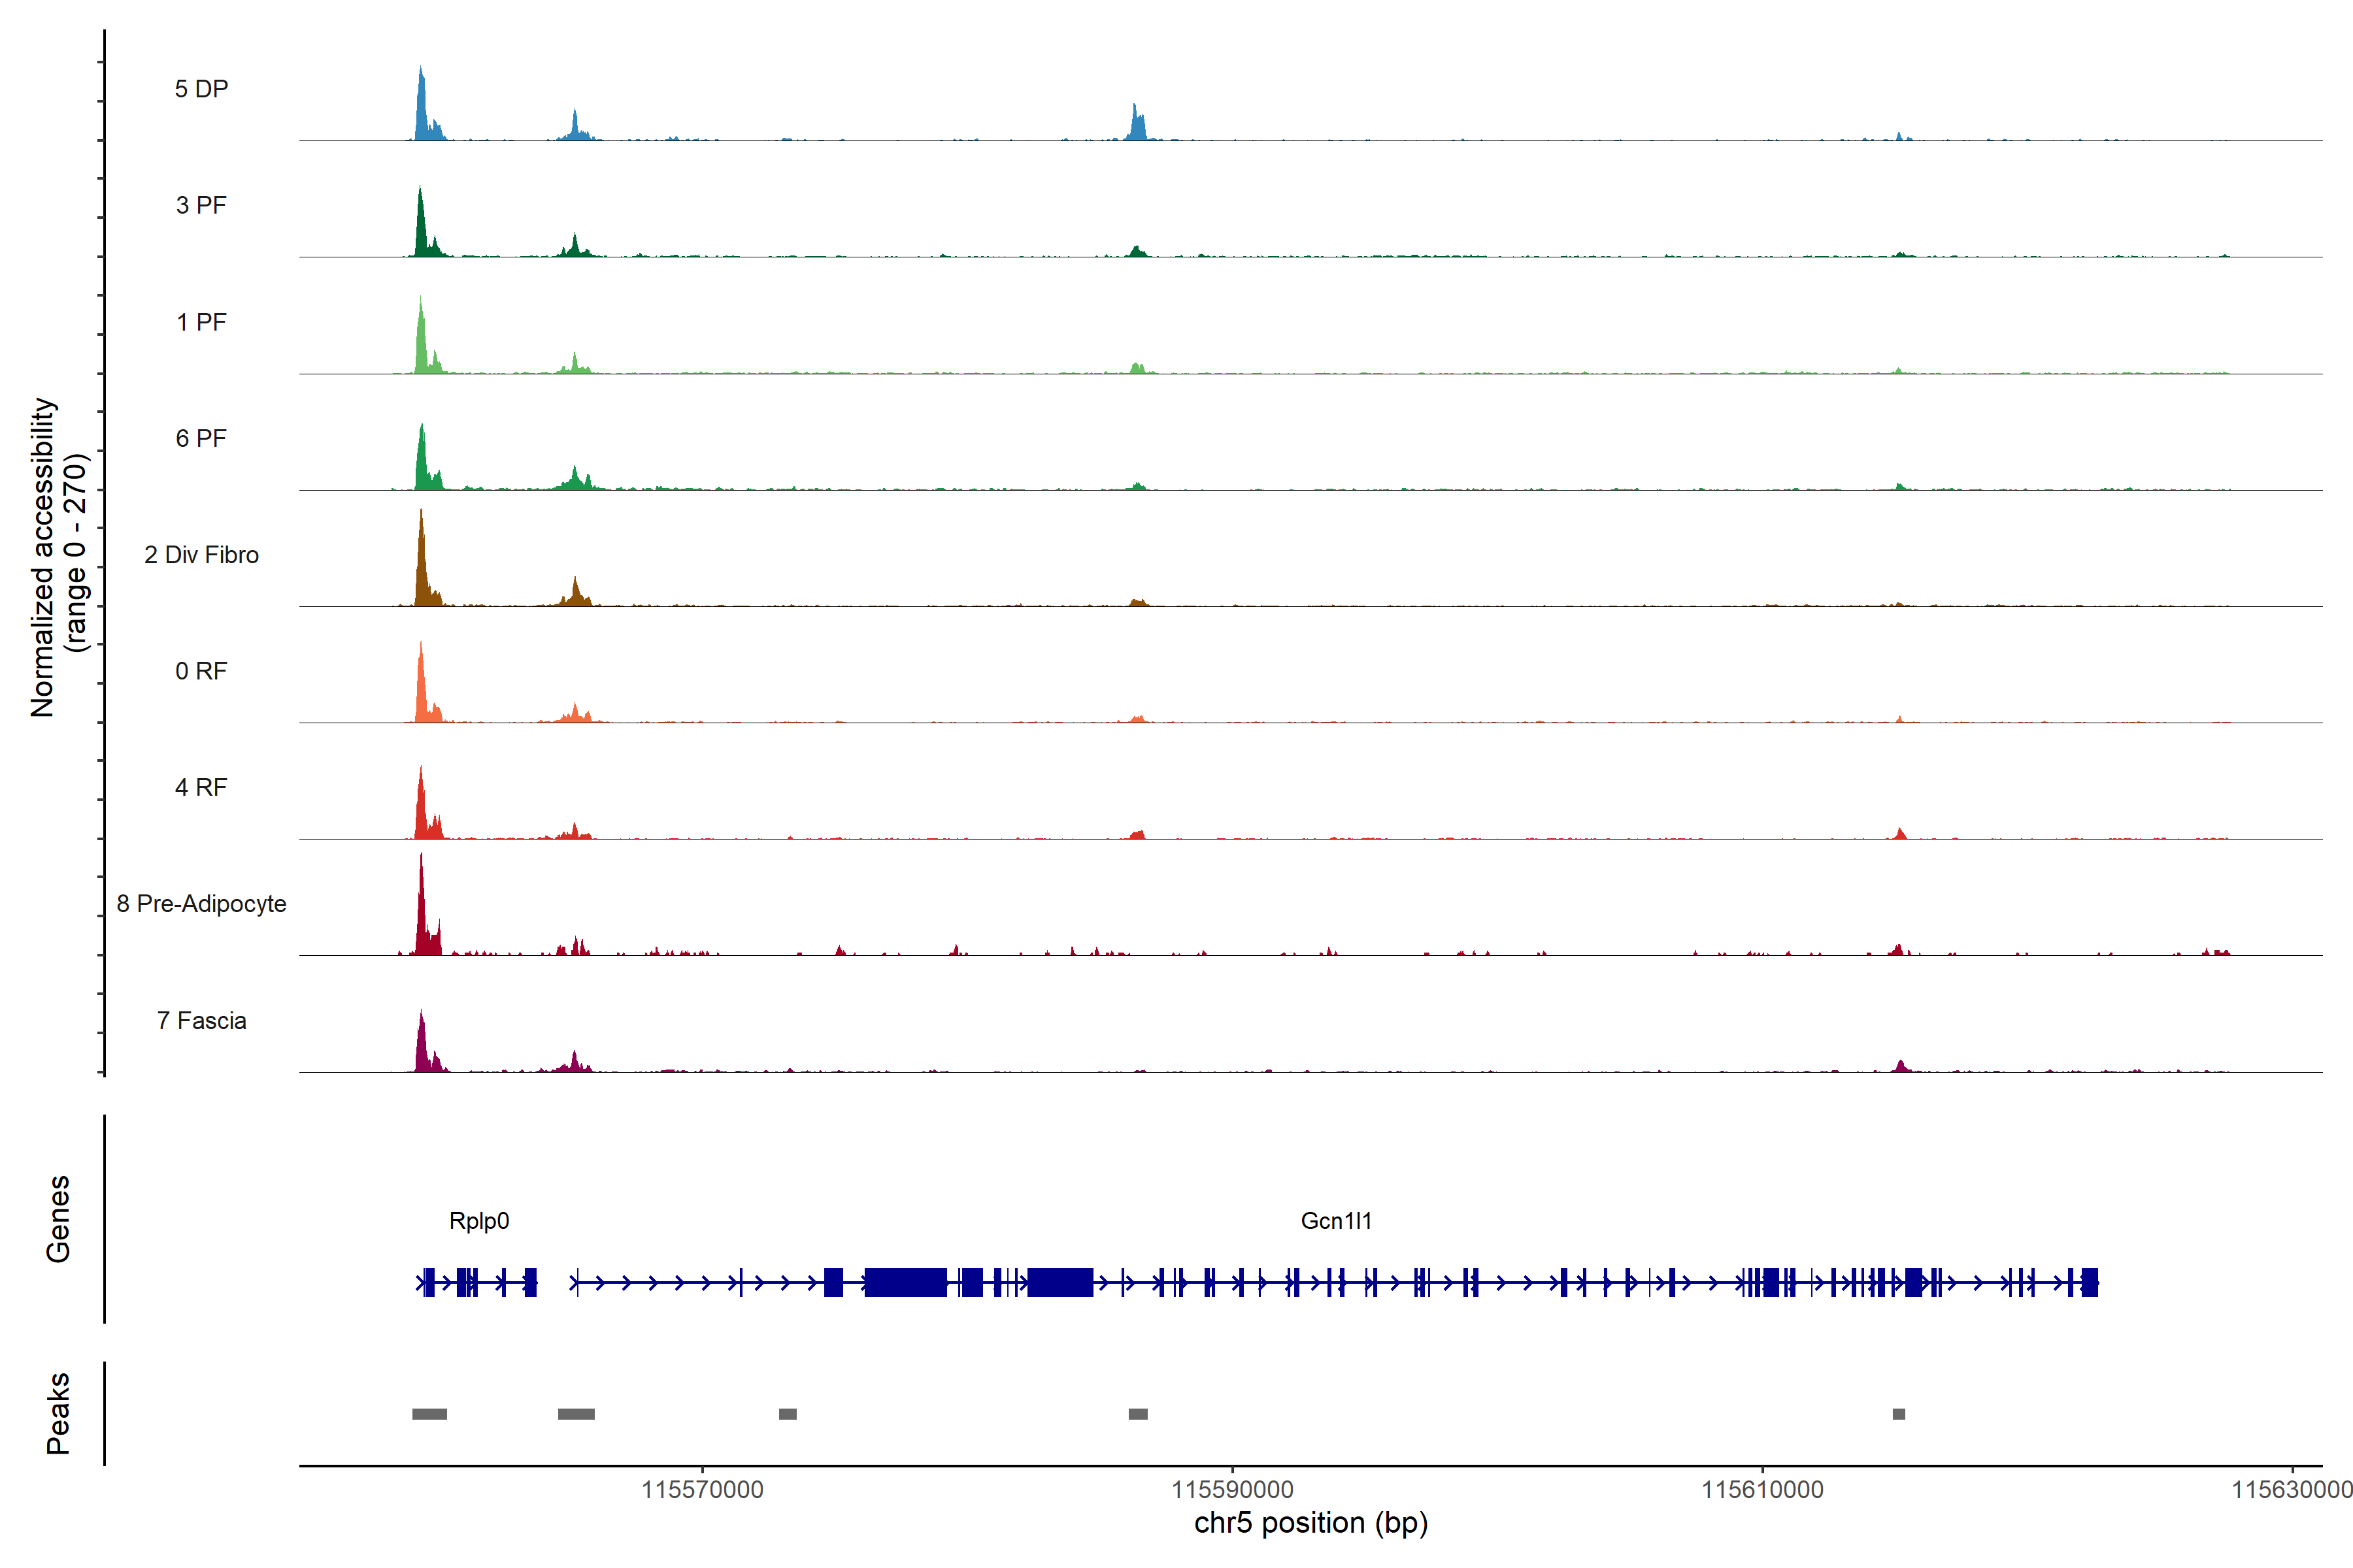Click the Rplp0 gene name

point(479,1221)
